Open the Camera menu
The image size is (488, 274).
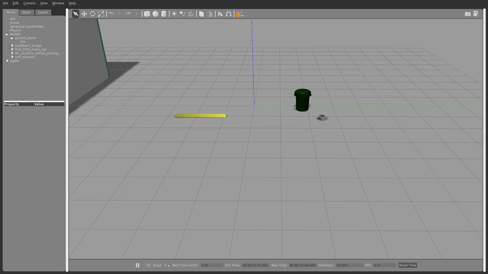(29, 3)
